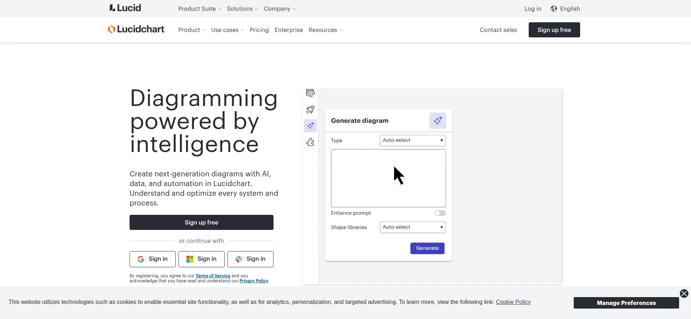The image size is (691, 319).
Task: Expand the Product menu in Lucidchart nav
Action: 192,30
